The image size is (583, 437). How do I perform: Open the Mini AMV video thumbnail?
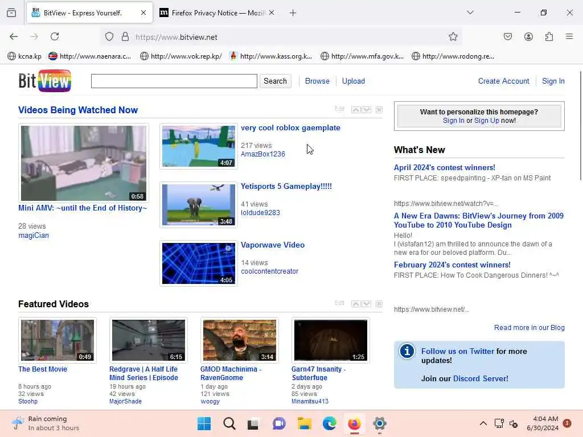84,163
